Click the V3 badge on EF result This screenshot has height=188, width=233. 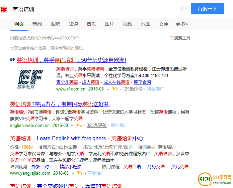[115, 89]
